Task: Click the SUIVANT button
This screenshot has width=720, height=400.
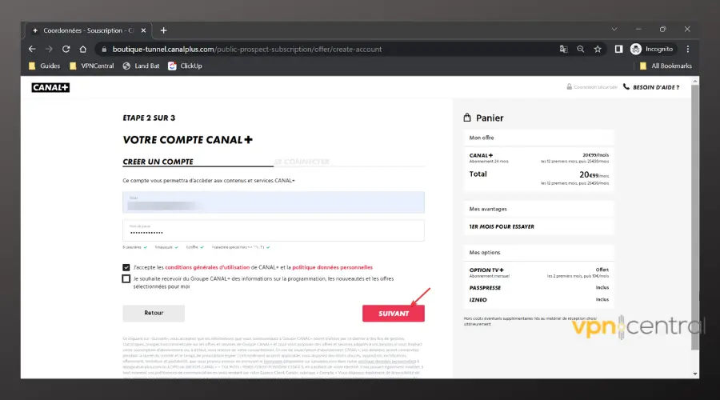Action: tap(394, 314)
